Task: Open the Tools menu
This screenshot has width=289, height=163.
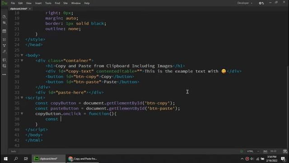Action: 48,3
